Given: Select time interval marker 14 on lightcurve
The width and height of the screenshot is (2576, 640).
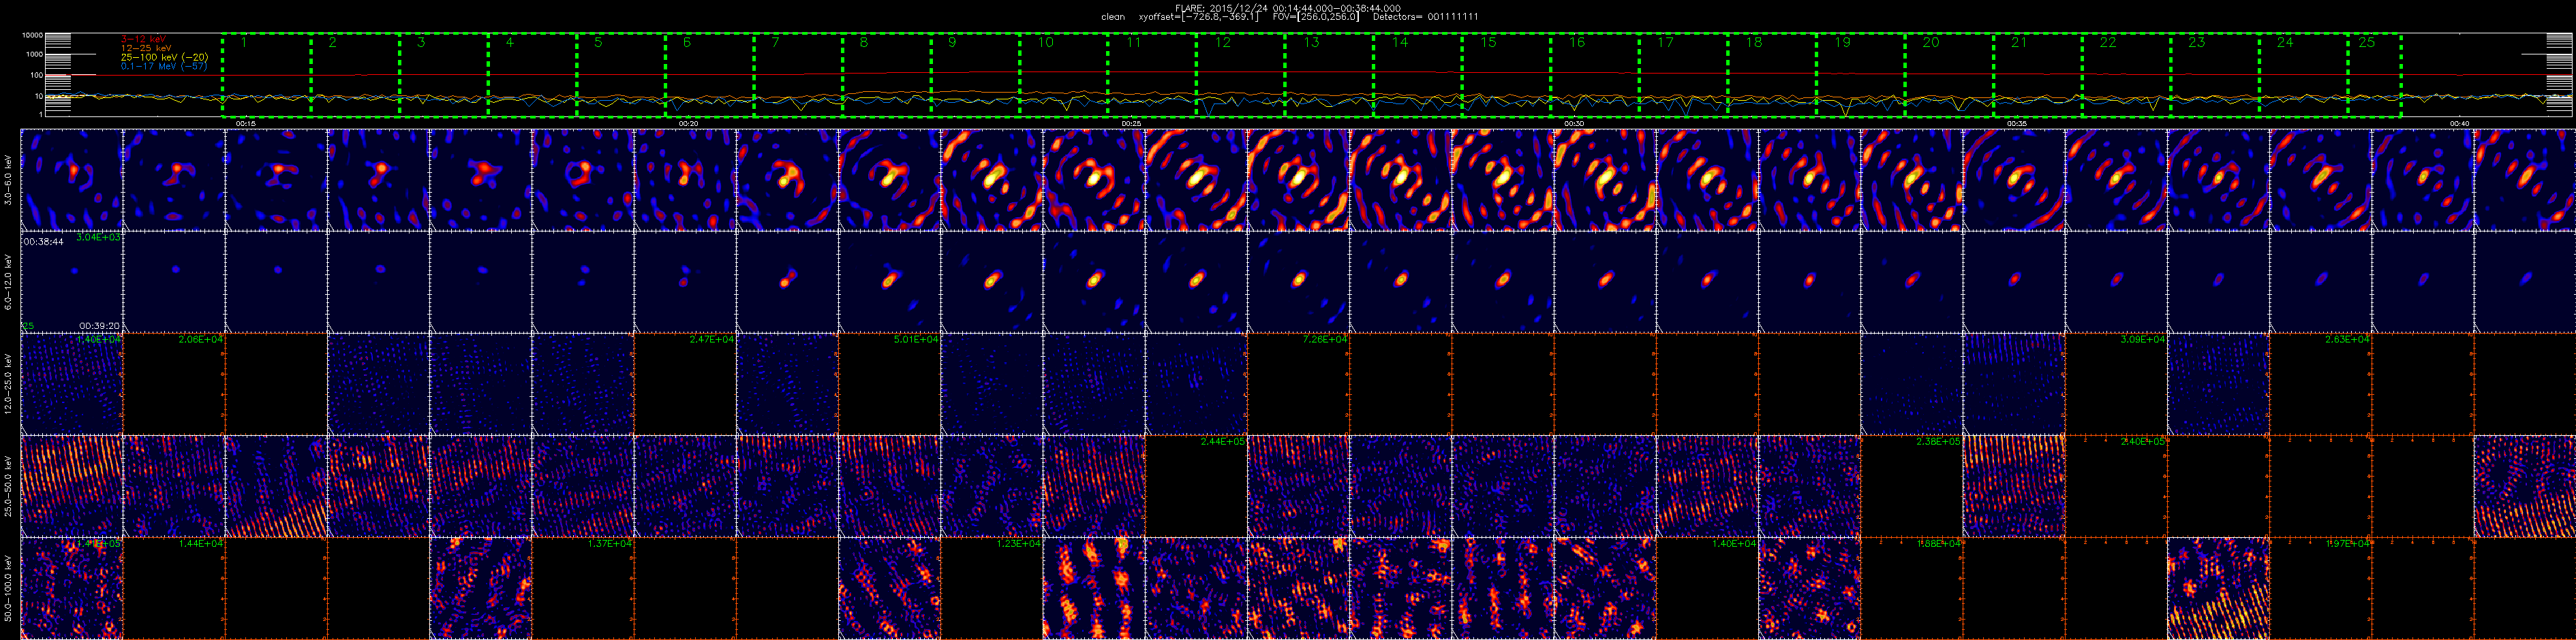Looking at the screenshot, I should [x=1399, y=43].
